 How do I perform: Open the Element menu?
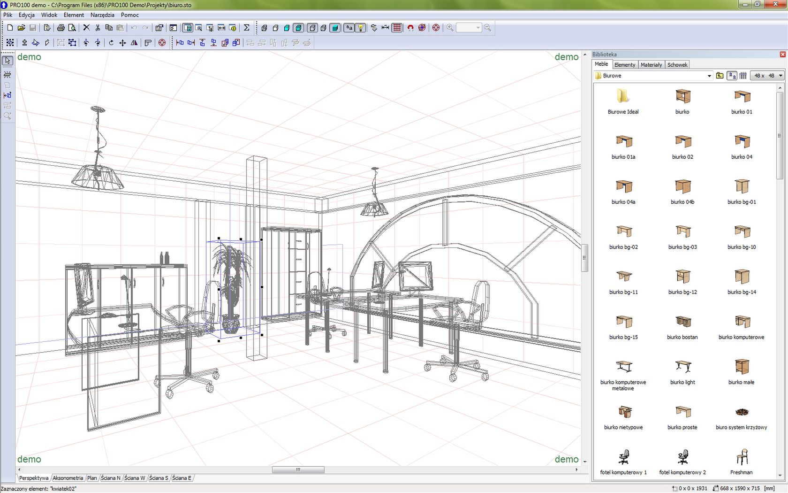pyautogui.click(x=74, y=15)
